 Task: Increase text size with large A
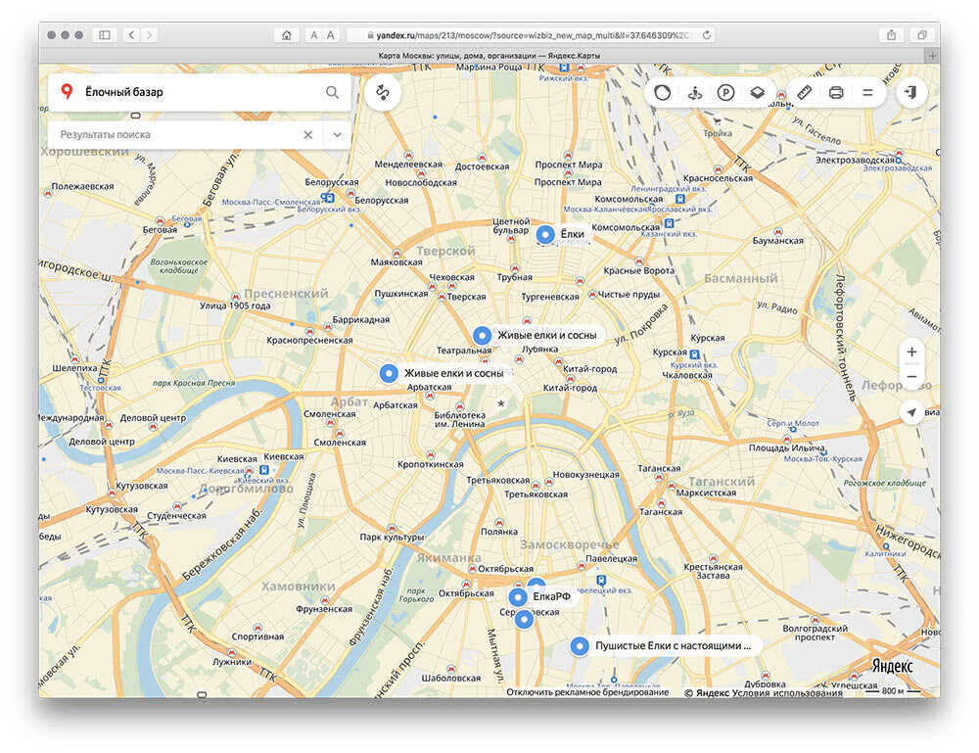point(331,35)
